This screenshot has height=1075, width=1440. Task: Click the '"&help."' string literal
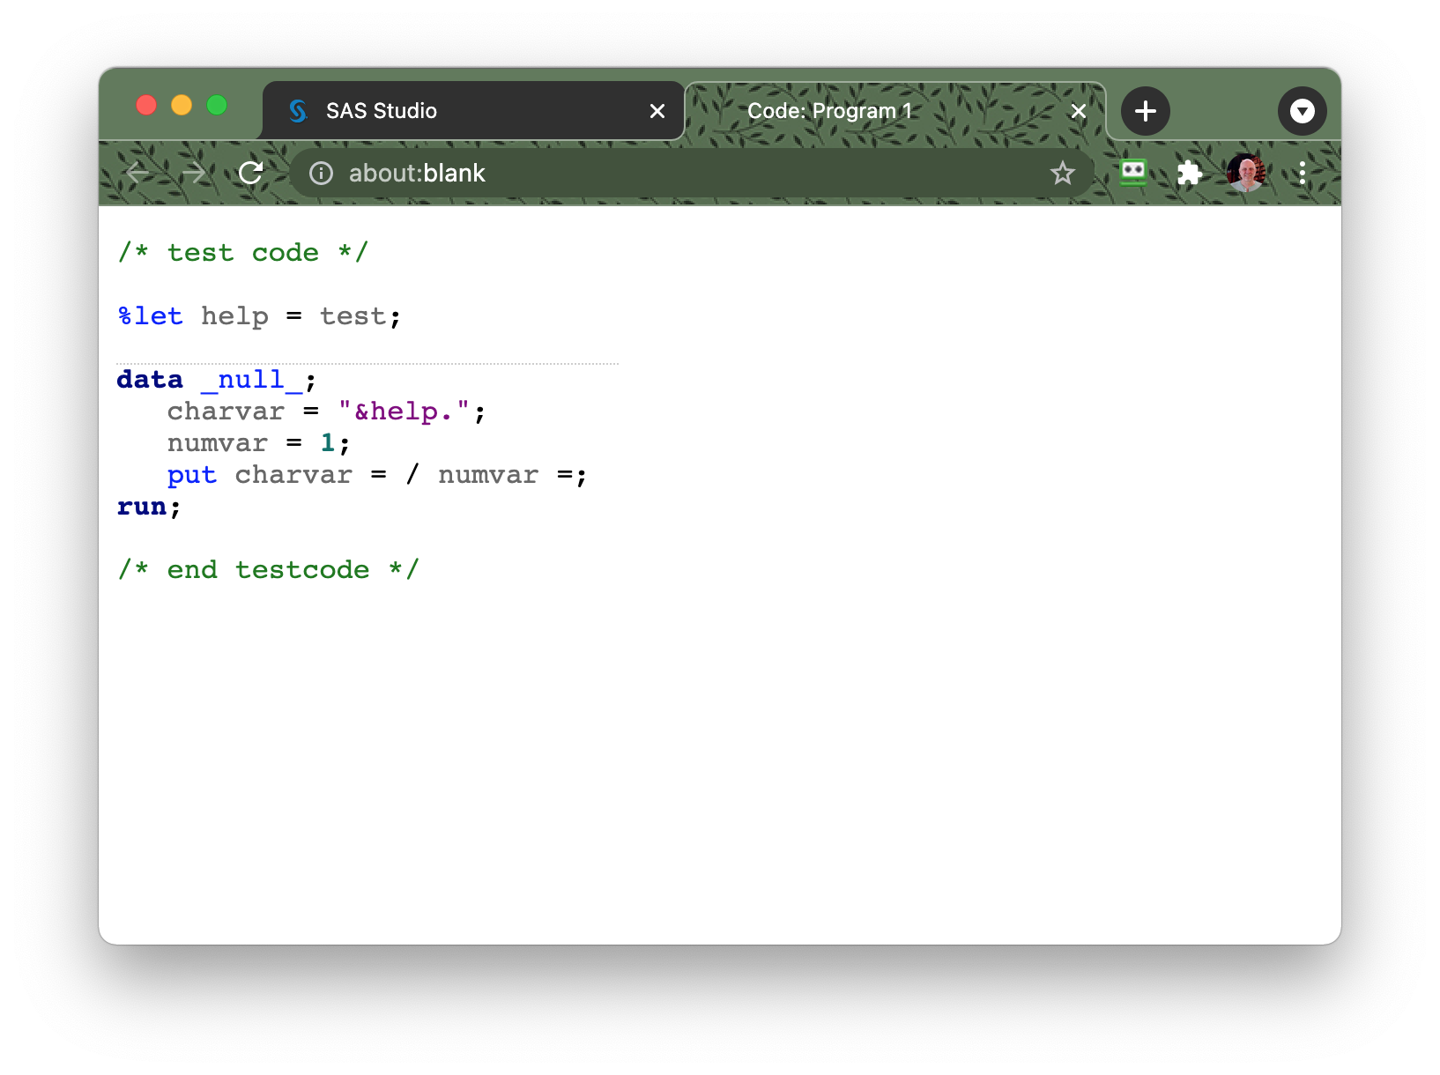[x=405, y=411]
